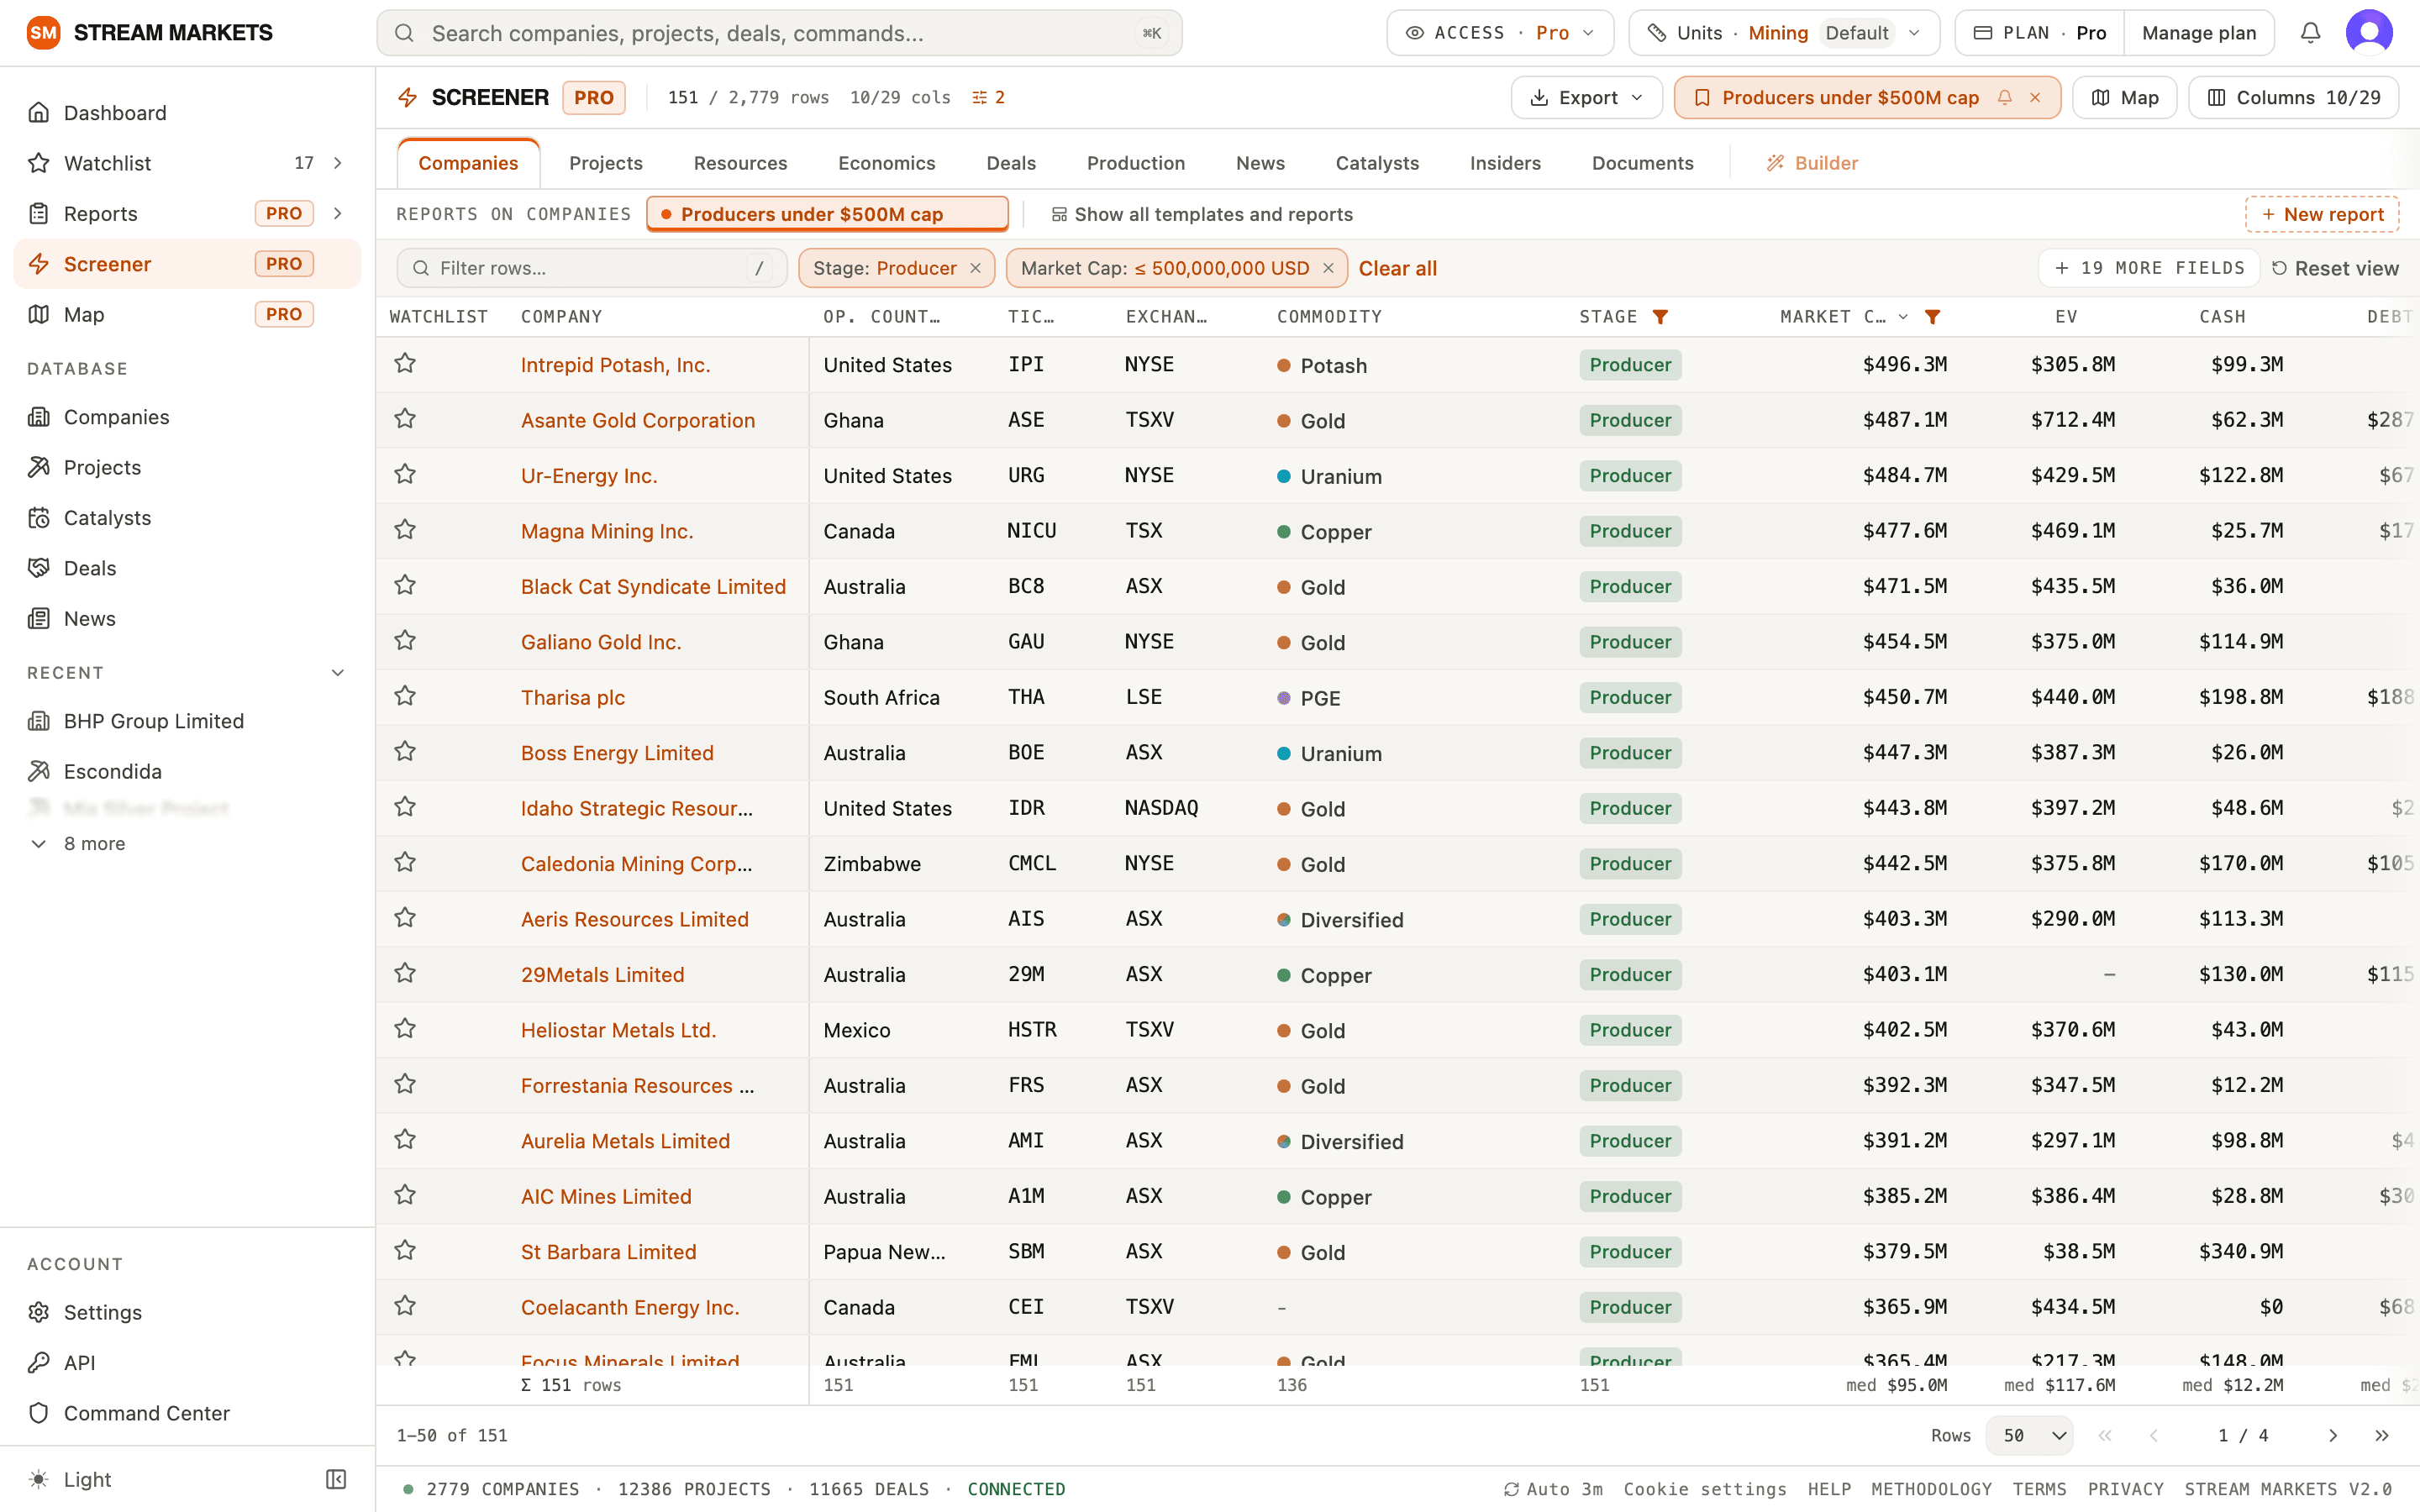Switch to the Production tab
This screenshot has height=1512, width=2420.
(x=1136, y=163)
